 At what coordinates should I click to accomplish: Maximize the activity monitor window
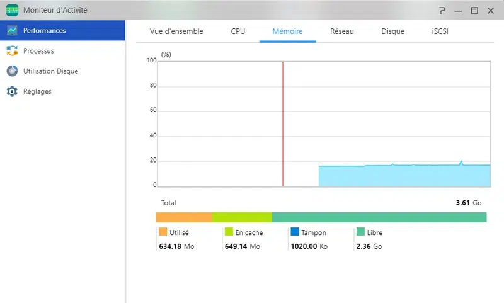point(474,11)
